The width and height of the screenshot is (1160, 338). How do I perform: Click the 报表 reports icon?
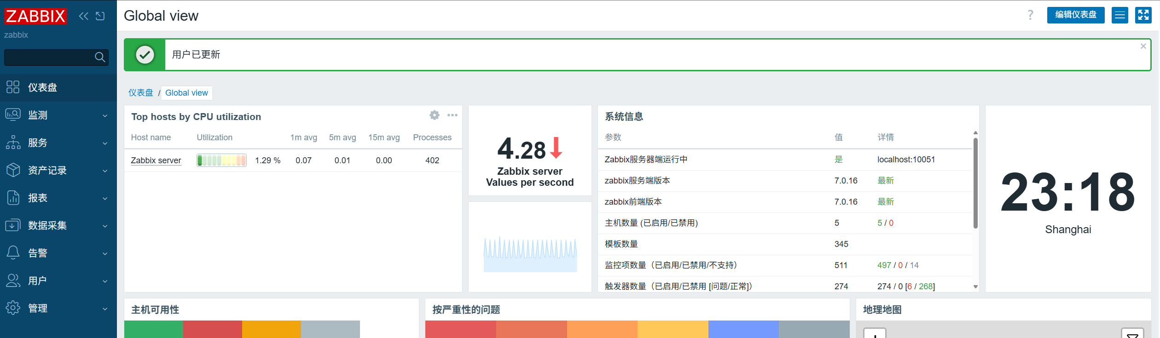(13, 197)
